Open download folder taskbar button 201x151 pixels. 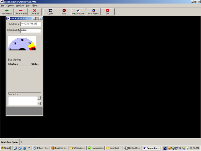point(114,148)
